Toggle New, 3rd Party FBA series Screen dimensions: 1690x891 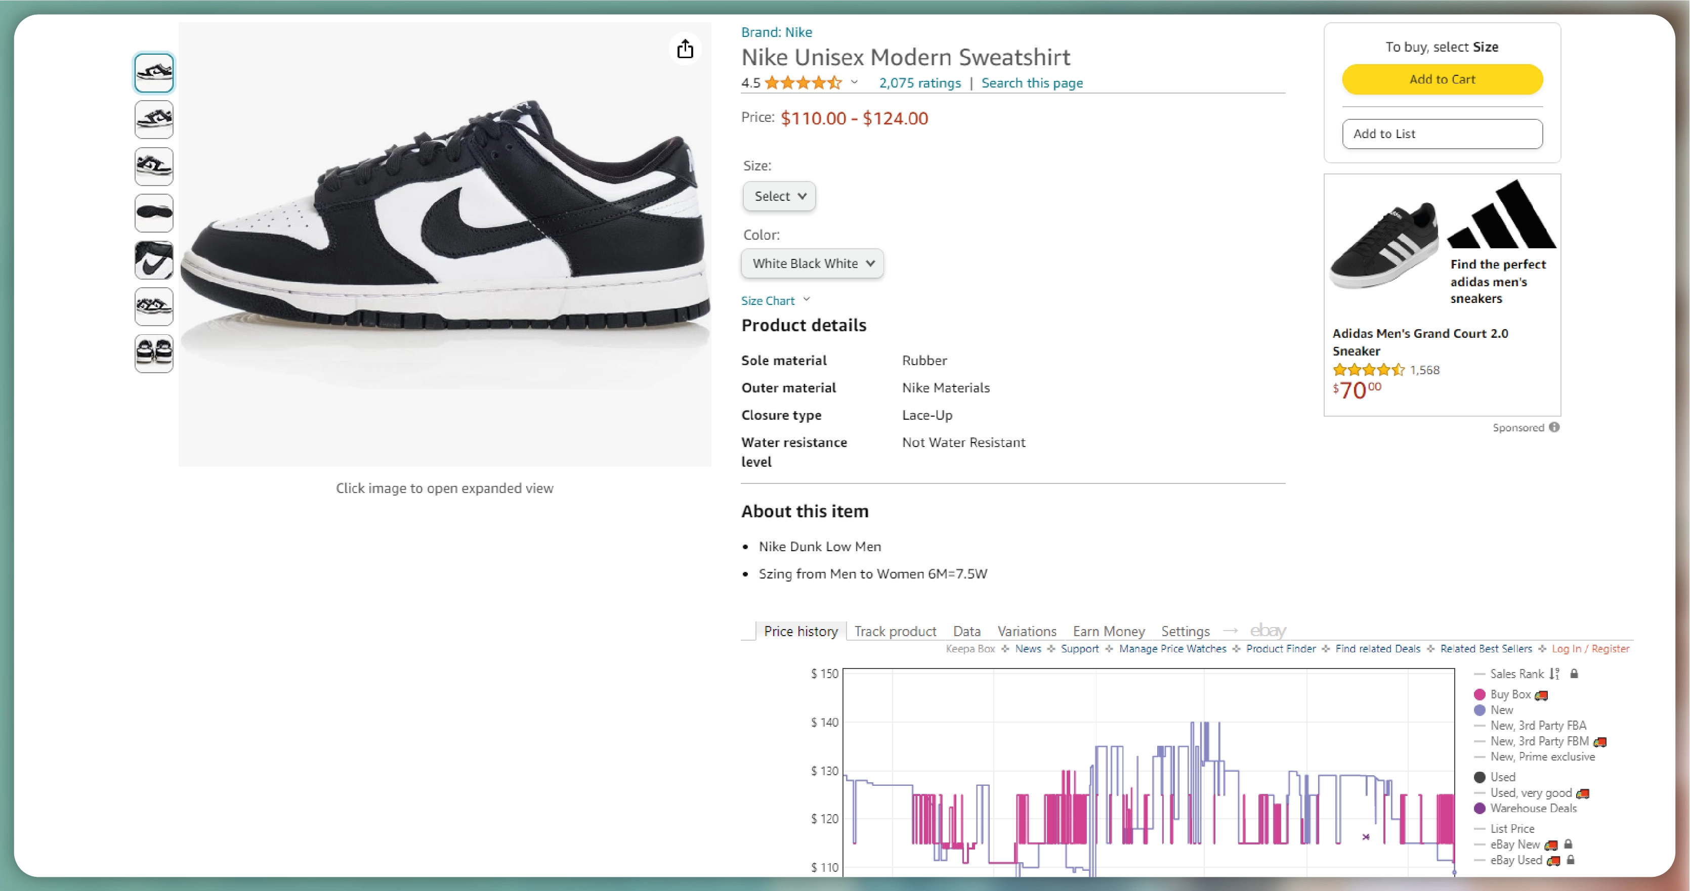pos(1530,726)
